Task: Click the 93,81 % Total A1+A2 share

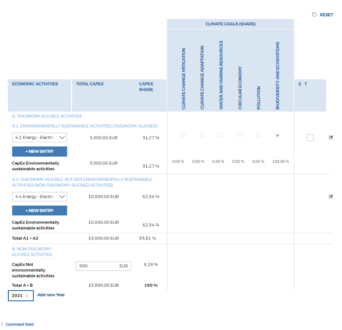Action: [148, 238]
